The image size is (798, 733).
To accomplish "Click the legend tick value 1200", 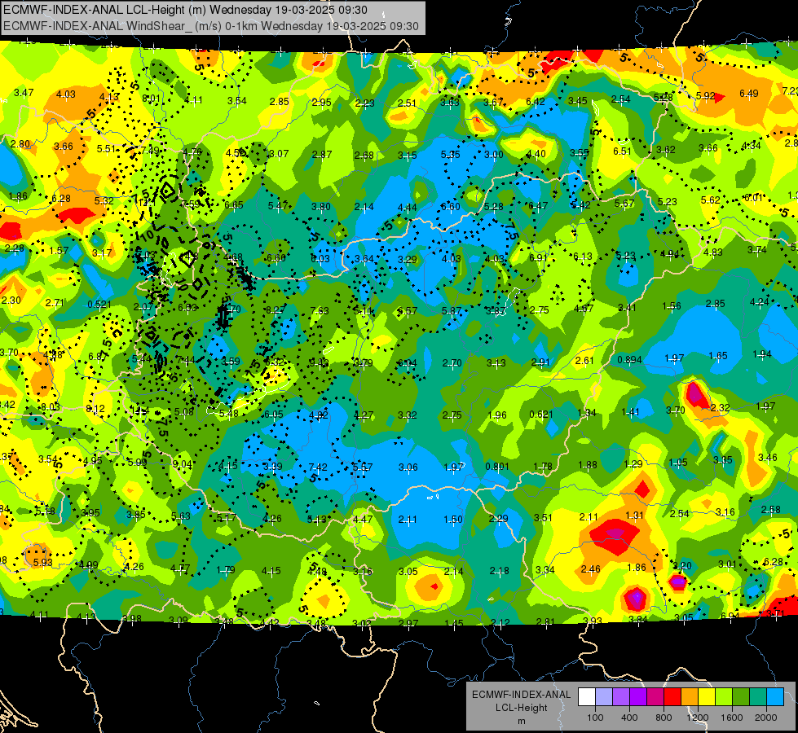I will pos(697,718).
